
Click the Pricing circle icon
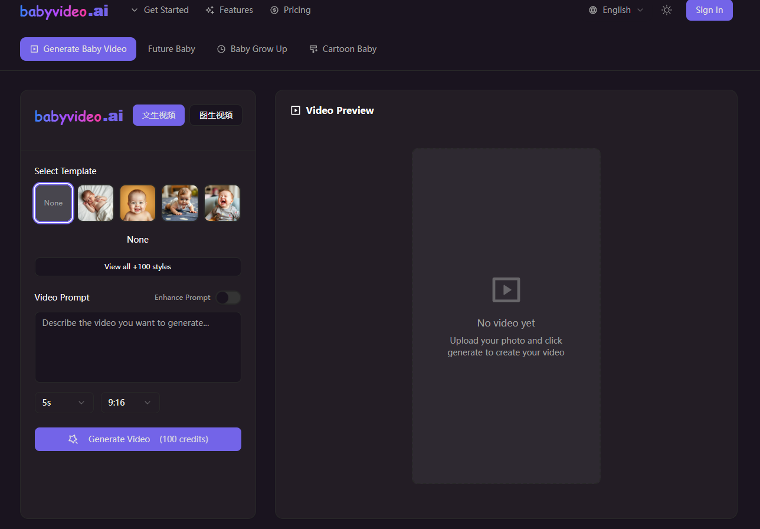(273, 9)
